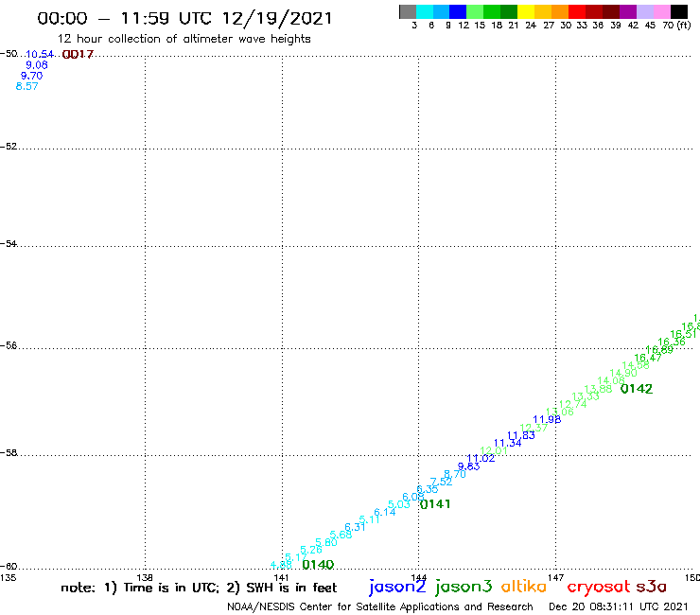Click the -56 latitude axis label
700x615 pixels.
tap(9, 345)
